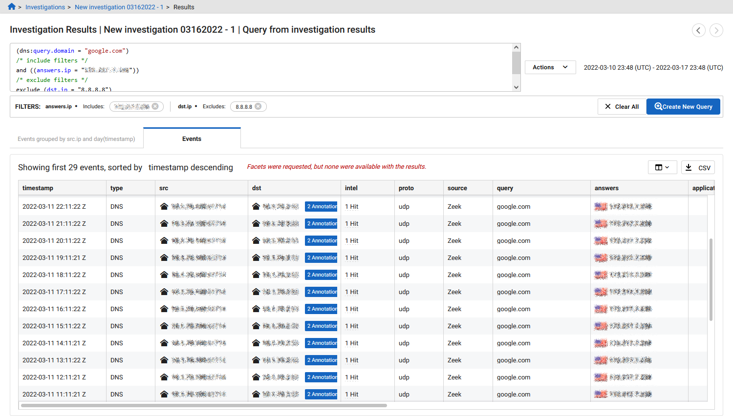Image resolution: width=733 pixels, height=416 pixels.
Task: Click the house icon beside the first src address
Action: (164, 206)
